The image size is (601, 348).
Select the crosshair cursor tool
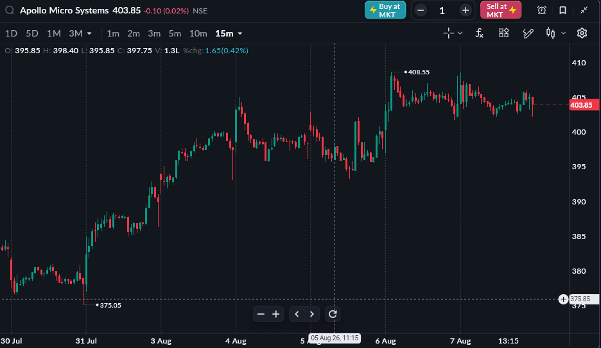448,33
